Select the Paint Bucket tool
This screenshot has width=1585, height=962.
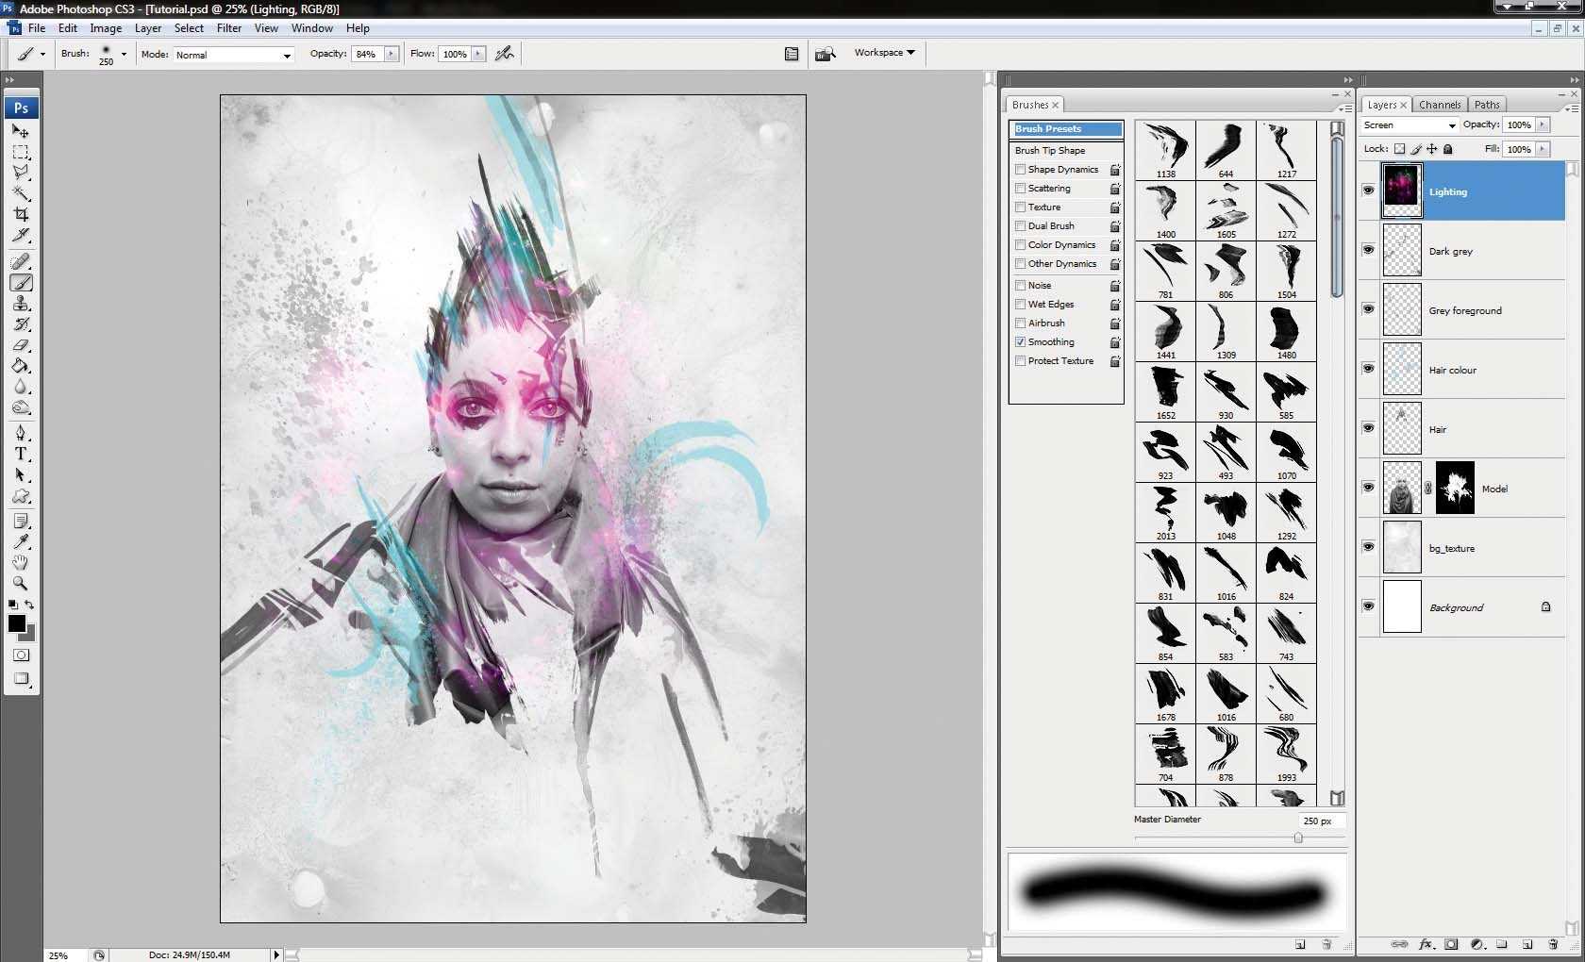click(21, 365)
